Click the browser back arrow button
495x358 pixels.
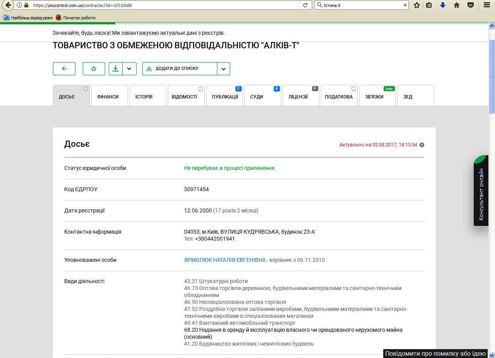point(8,5)
